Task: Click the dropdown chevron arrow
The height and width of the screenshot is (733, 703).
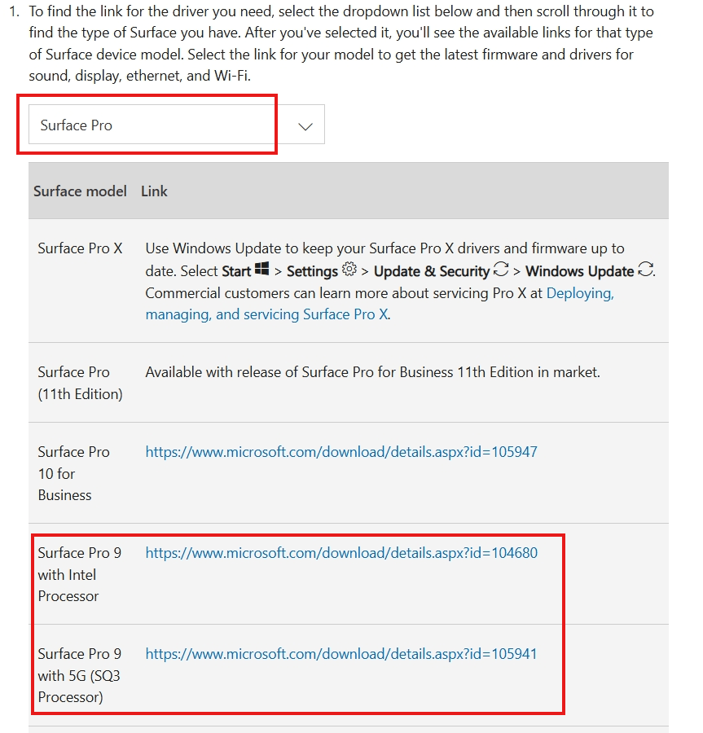Action: [305, 126]
